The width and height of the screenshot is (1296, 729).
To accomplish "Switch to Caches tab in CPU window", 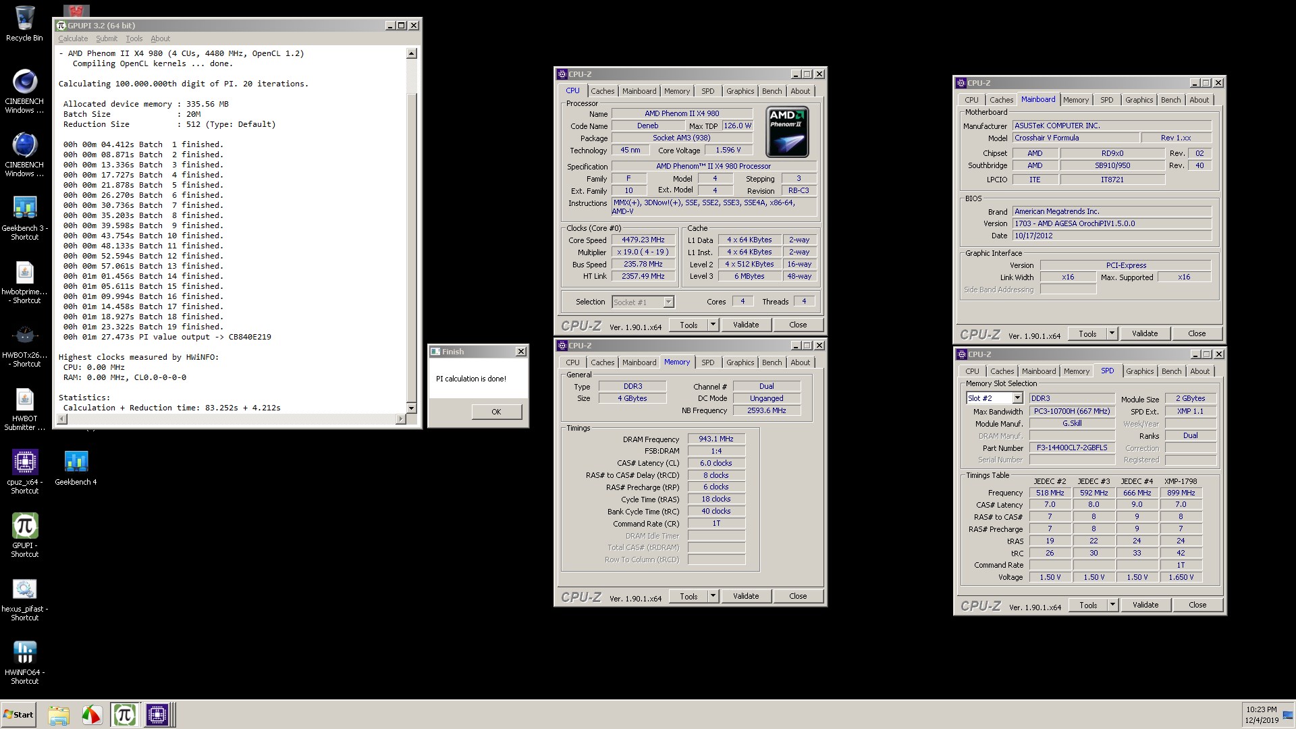I will coord(602,91).
